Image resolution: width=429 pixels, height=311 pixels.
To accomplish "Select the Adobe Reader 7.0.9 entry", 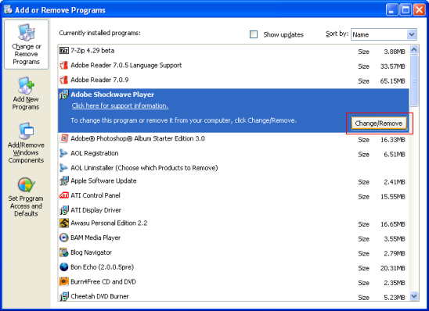I will (x=233, y=80).
